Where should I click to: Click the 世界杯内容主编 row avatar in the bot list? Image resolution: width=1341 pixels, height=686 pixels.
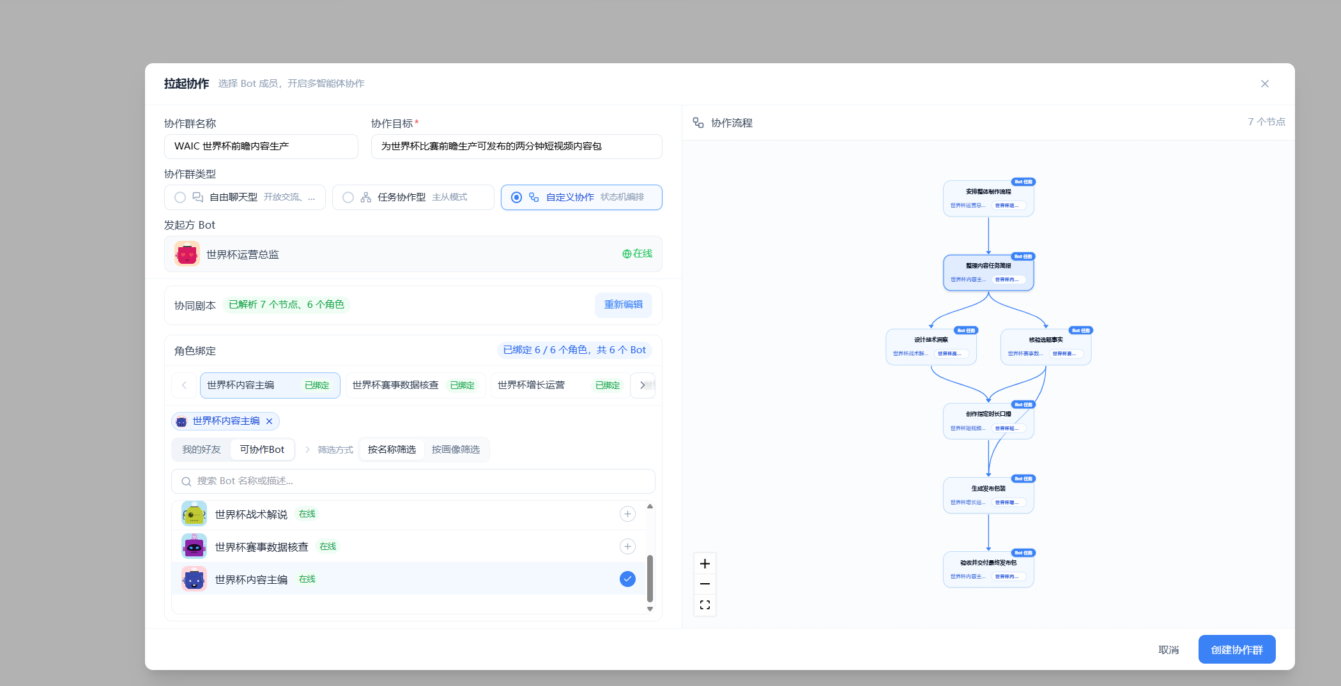click(194, 579)
